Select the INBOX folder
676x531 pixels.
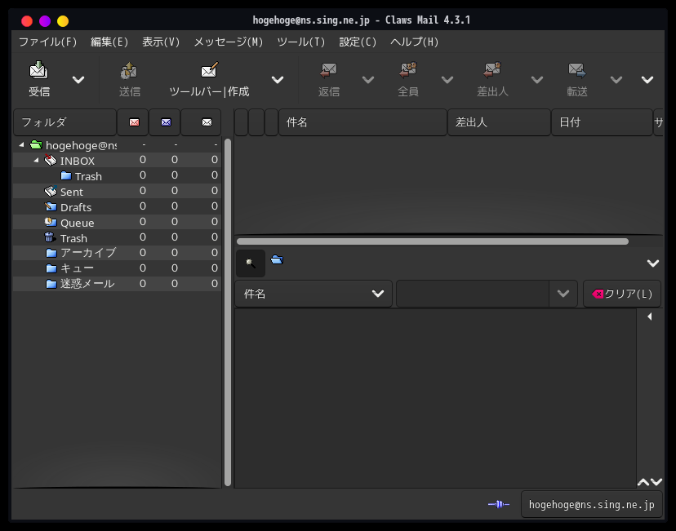click(x=117, y=160)
